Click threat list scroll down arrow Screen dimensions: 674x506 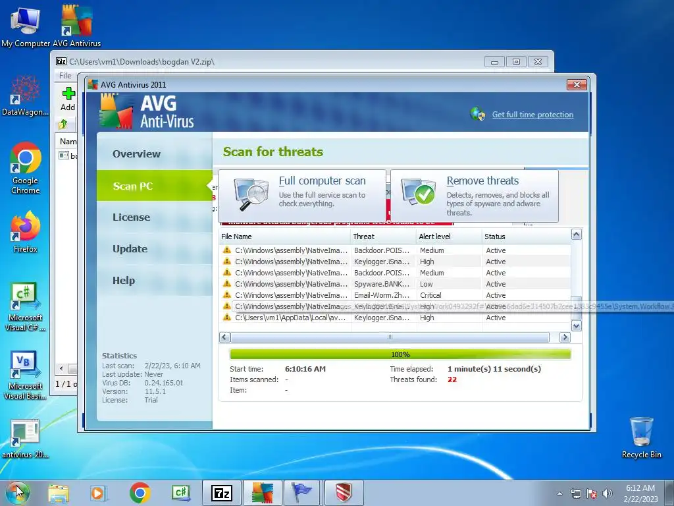[x=576, y=325]
